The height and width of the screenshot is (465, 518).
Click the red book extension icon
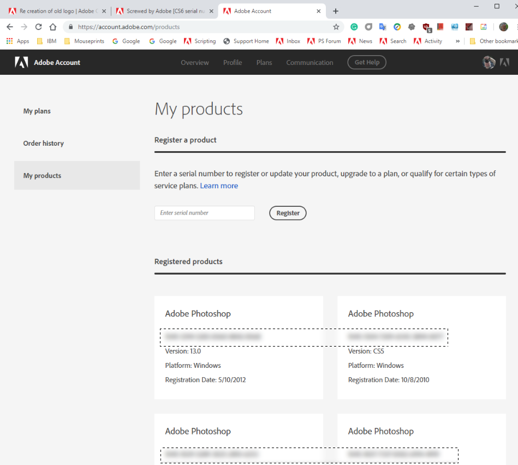pos(440,27)
